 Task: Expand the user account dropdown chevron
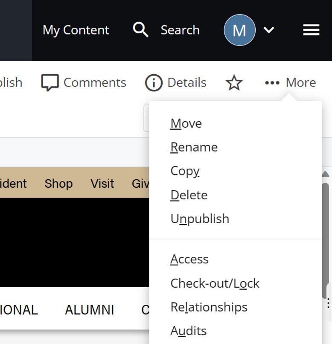(269, 30)
